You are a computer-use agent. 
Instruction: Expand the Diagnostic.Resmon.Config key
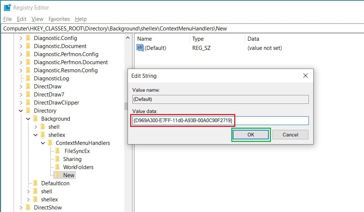point(21,70)
